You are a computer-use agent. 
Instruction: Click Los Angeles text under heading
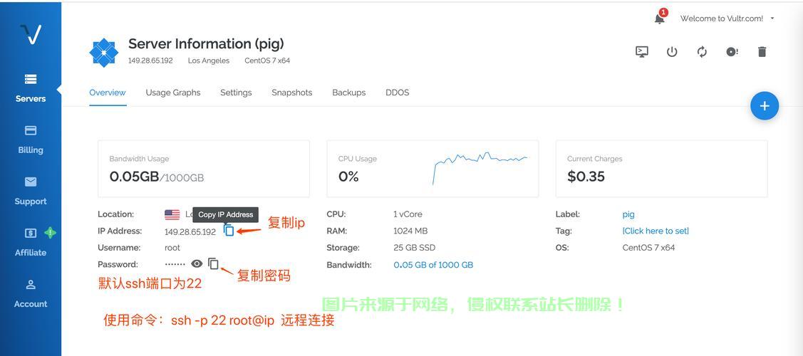[209, 61]
